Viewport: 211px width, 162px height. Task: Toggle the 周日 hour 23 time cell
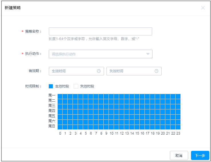(178, 127)
